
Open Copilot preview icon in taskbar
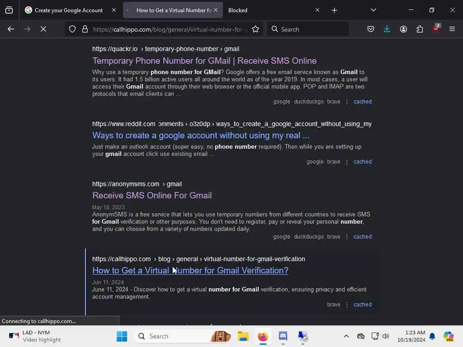pos(449,336)
